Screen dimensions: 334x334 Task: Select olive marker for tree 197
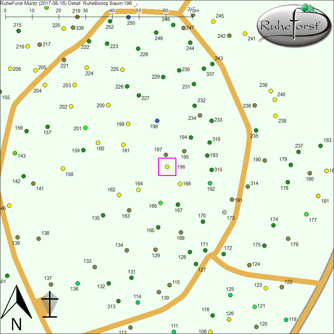point(166,155)
